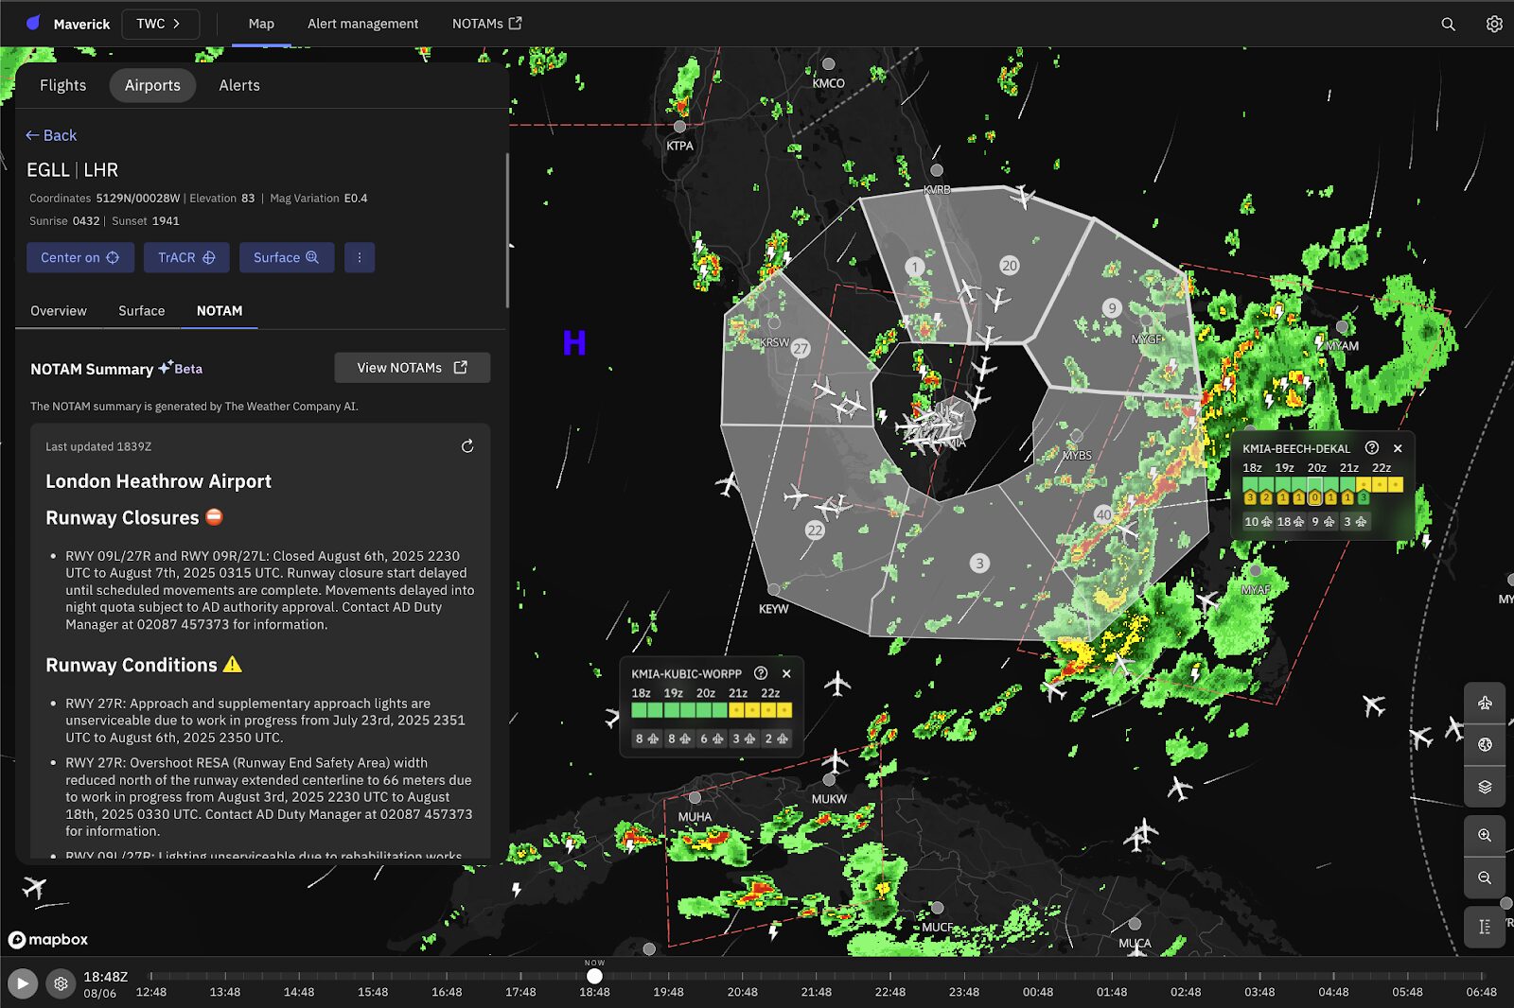
Task: Open the three-dot more options menu
Action: coord(360,257)
